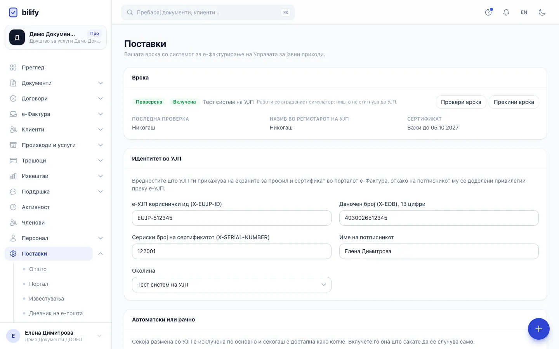Open the help icon in top bar
This screenshot has width=559, height=349.
click(488, 12)
